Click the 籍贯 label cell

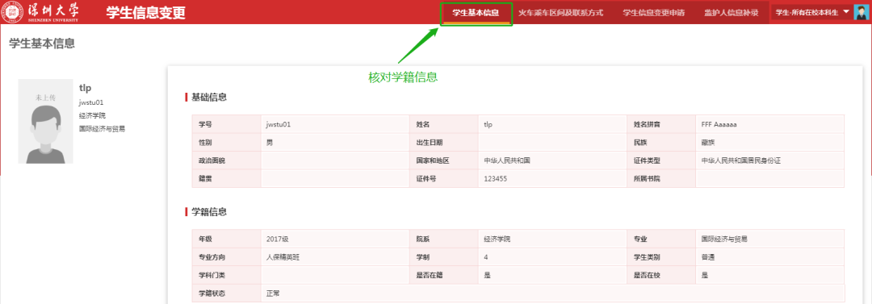tap(226, 179)
